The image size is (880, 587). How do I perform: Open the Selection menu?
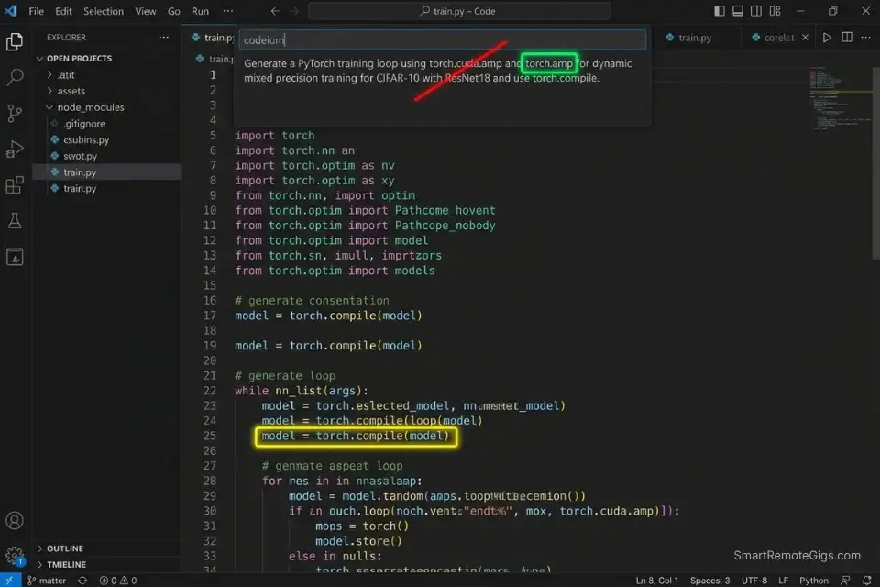click(103, 11)
